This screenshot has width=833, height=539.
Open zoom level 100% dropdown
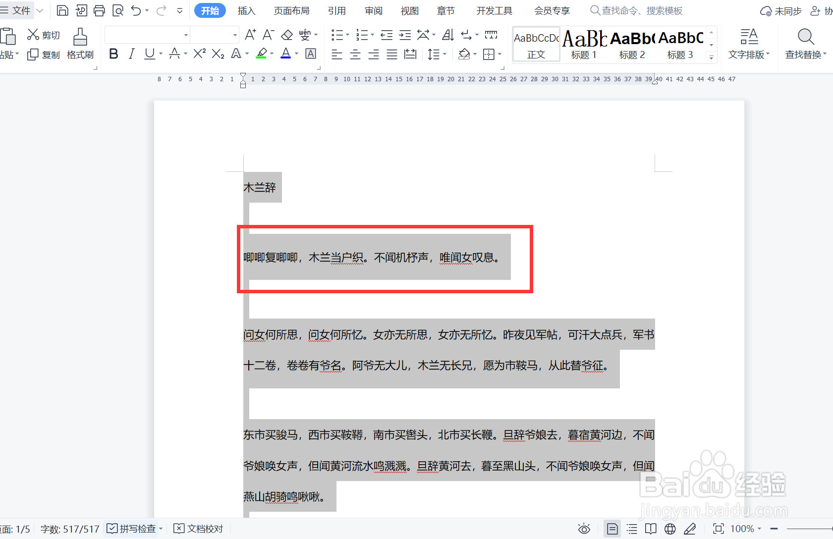[745, 529]
